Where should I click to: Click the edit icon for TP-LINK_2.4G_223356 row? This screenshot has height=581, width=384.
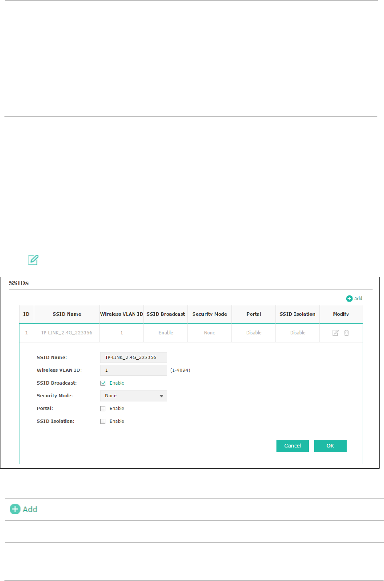coord(336,333)
